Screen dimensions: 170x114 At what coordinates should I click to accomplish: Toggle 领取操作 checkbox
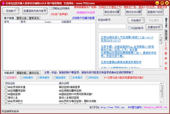pos(21,78)
